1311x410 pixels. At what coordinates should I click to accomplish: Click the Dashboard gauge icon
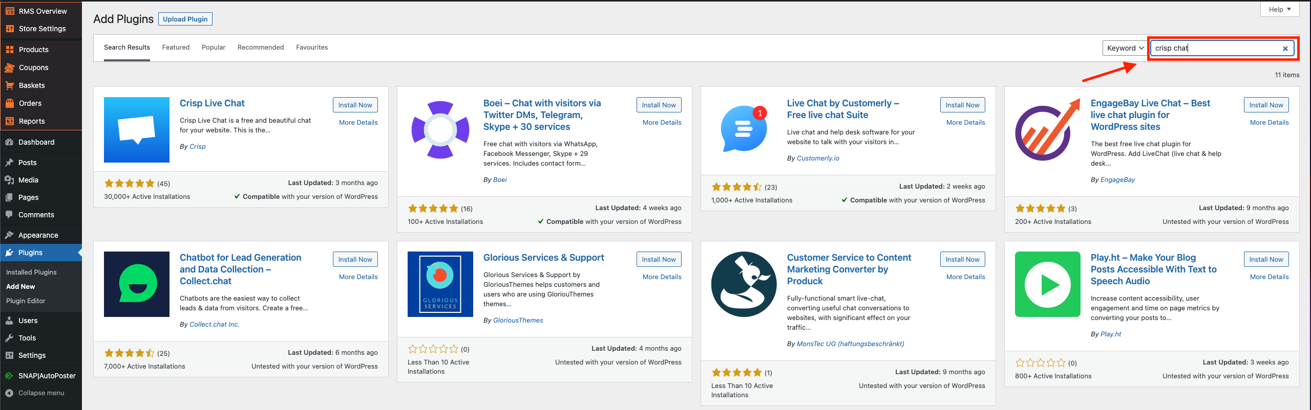coord(9,142)
